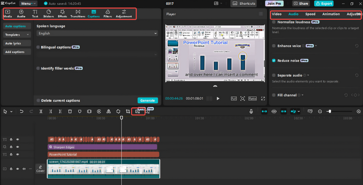Enable Bilingual captions checkbox

tap(38, 47)
